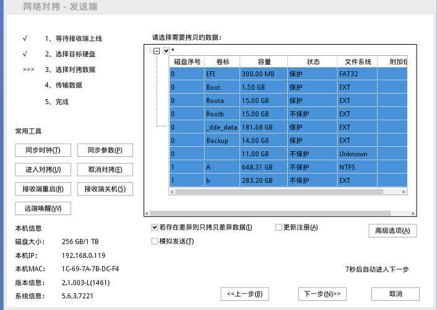437x310 pixels.
Task: Select the 11.00 GB Unknown partition row
Action: [288, 154]
